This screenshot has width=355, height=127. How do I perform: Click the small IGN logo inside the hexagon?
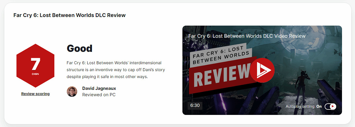click(35, 74)
